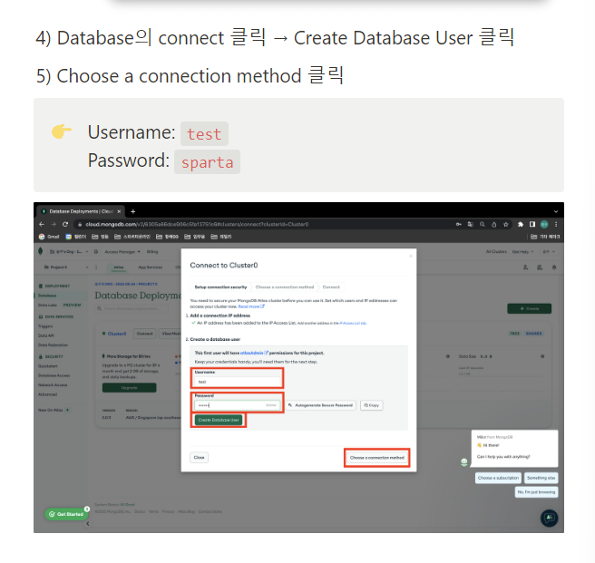This screenshot has height=563, width=595.
Task: Open Database Access in the sidebar
Action: pyautogui.click(x=54, y=375)
